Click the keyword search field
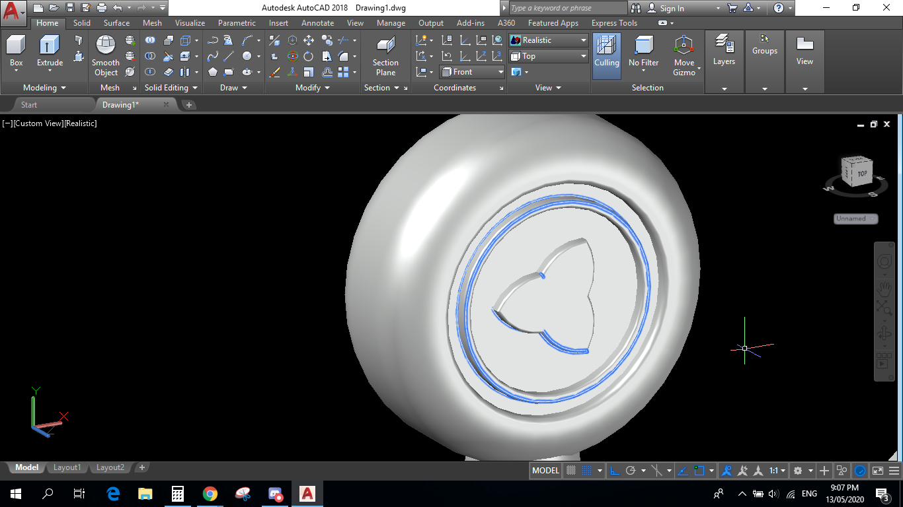The height and width of the screenshot is (507, 903). tap(567, 8)
